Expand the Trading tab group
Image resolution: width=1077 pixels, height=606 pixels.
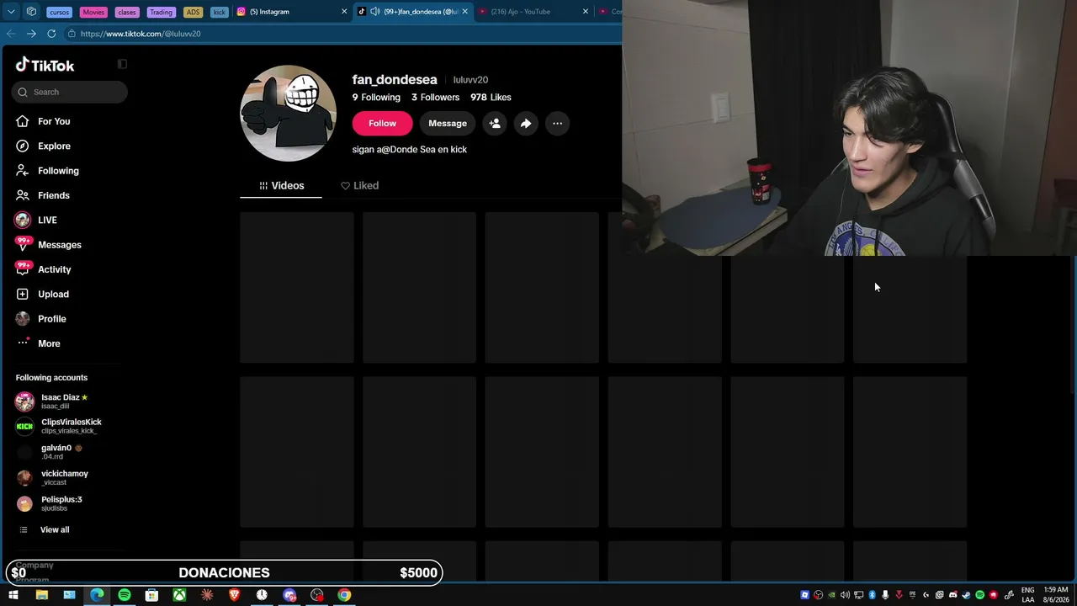(x=161, y=12)
